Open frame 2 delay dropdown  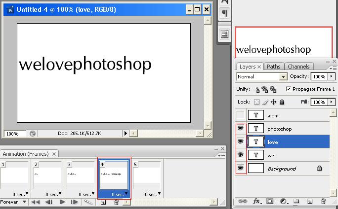tap(60, 194)
